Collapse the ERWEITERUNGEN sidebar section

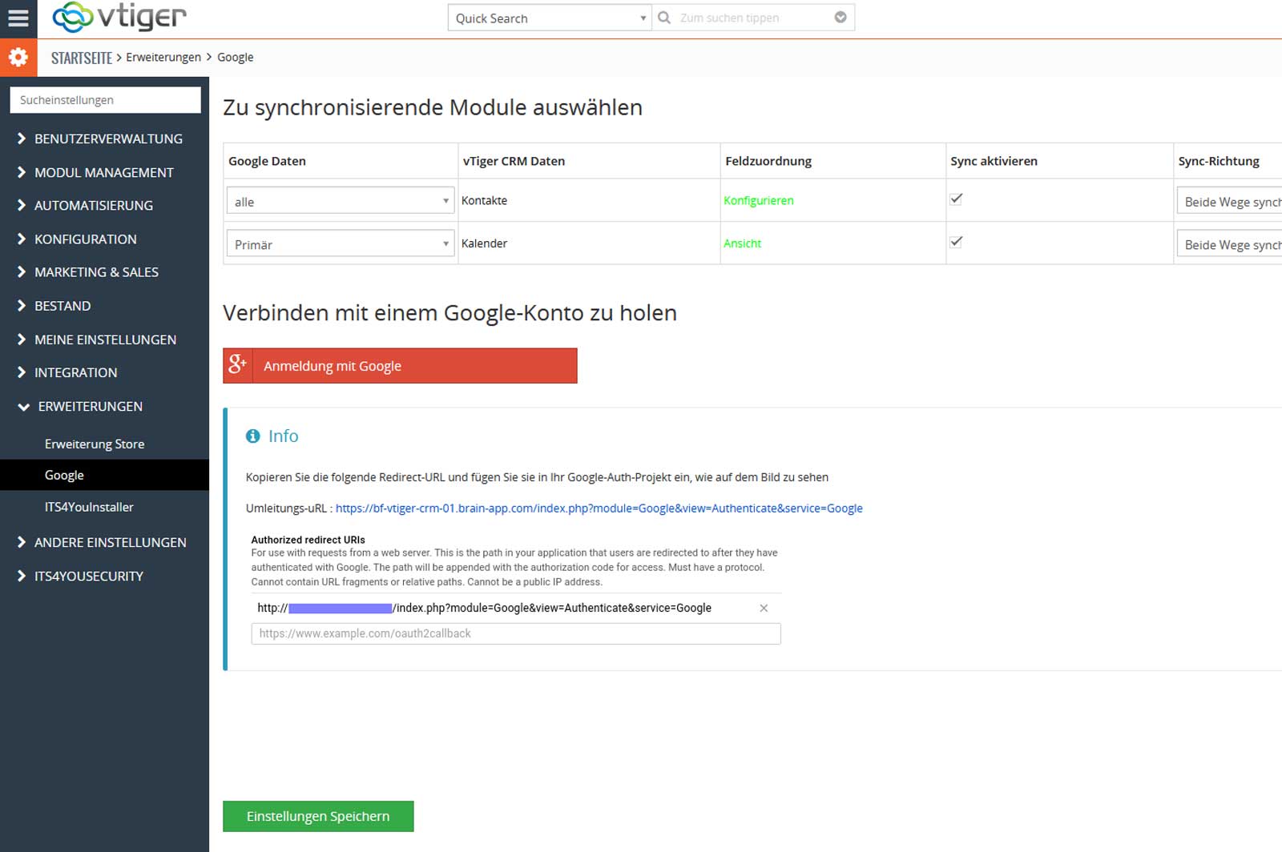tap(88, 406)
